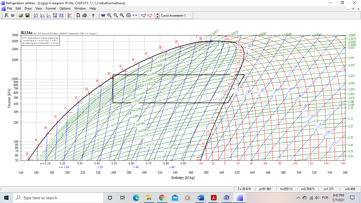
Task: Click the v=0.35473 status bar field
Action: (308, 189)
